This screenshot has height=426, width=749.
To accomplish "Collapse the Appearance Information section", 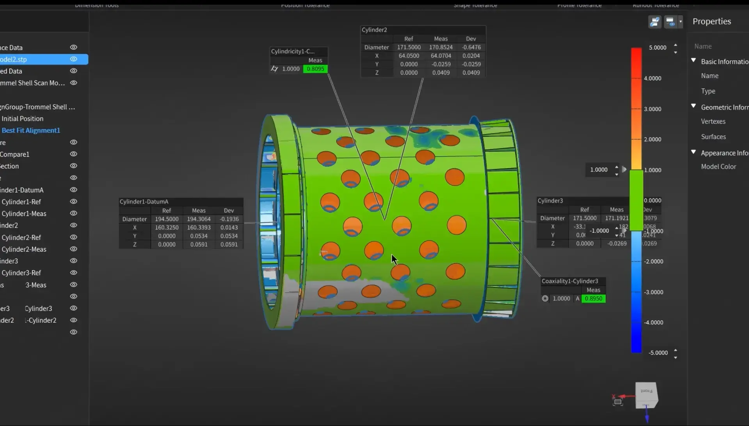I will (x=694, y=152).
